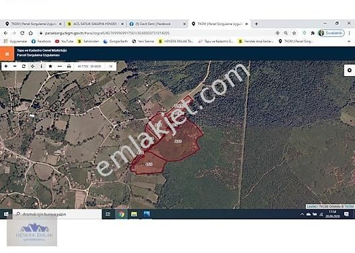This screenshot has width=355, height=253.
Task: Open a new browser tab
Action: click(x=256, y=24)
